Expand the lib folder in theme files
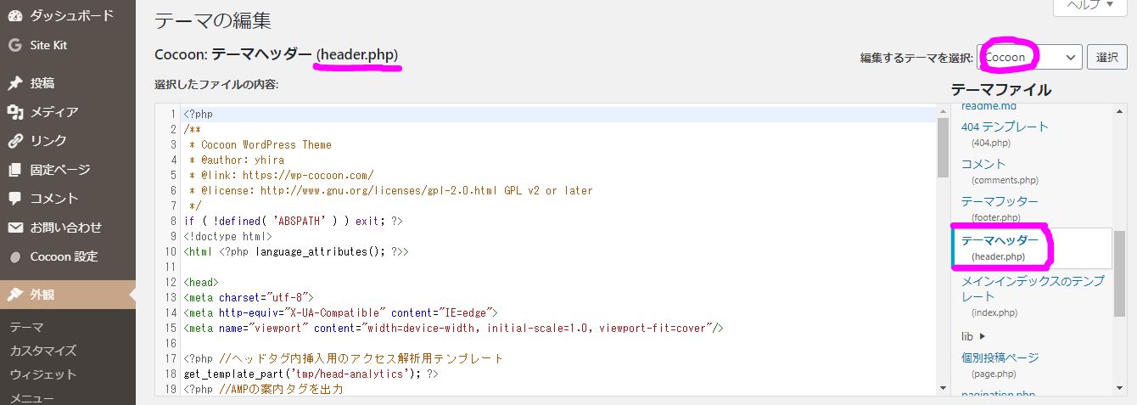 pos(973,336)
